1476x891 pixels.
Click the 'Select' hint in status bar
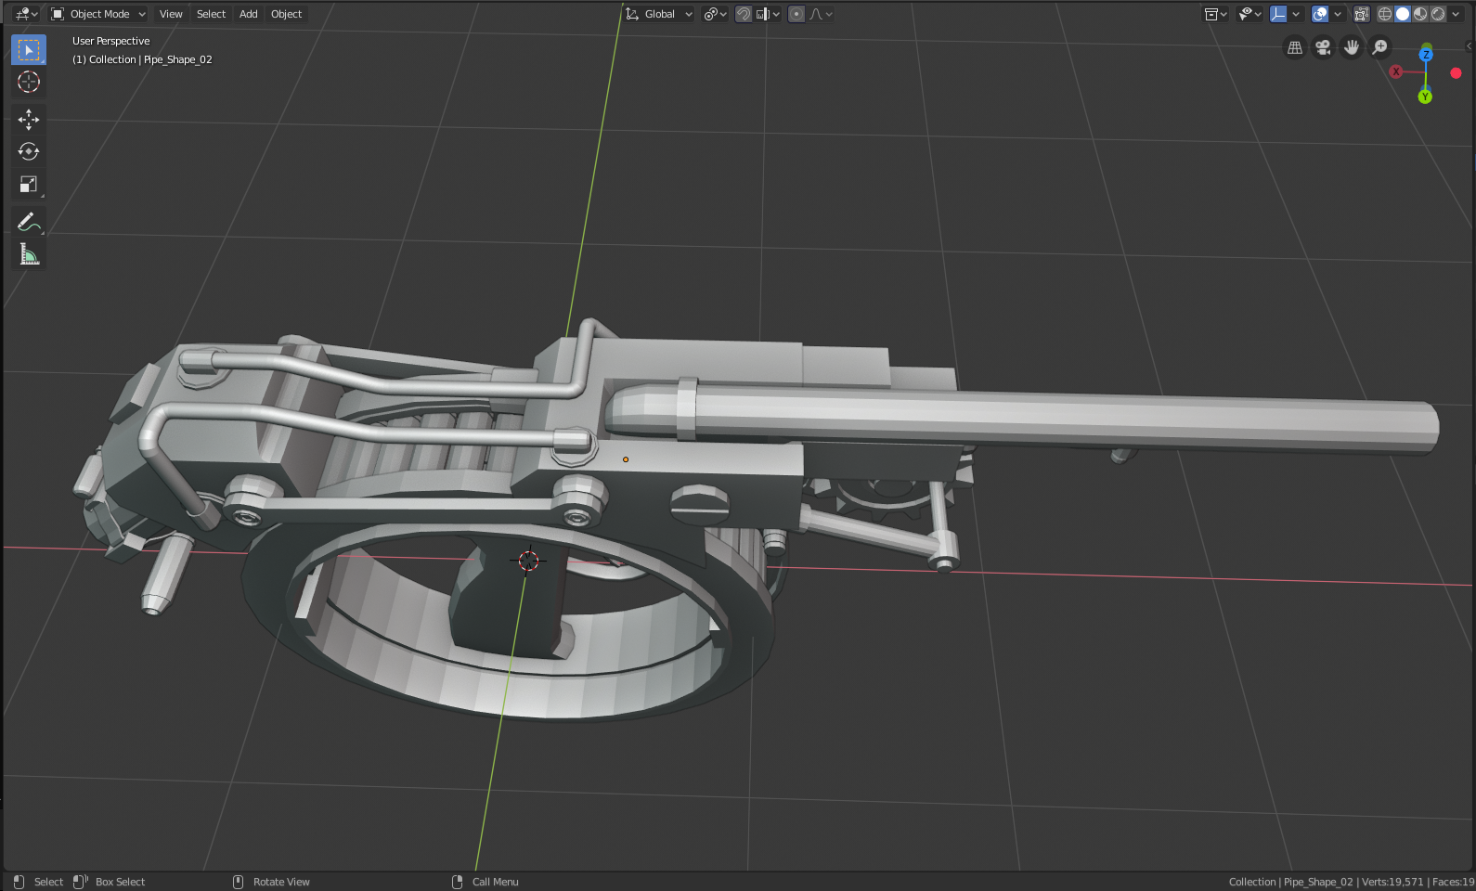click(x=48, y=882)
